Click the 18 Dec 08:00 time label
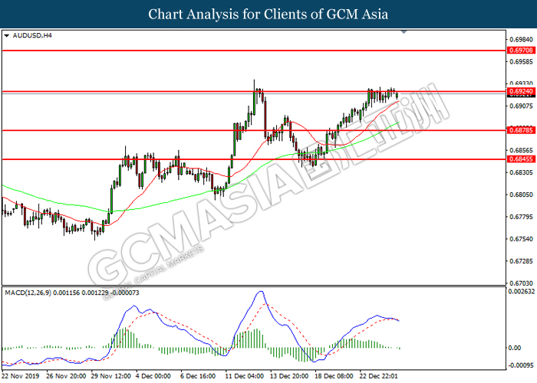Screen dimensions: 537x383 click(334, 376)
